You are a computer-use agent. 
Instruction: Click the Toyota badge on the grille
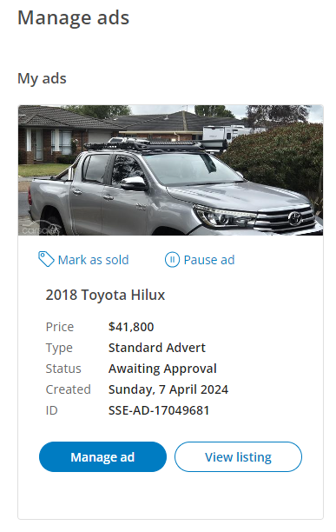[295, 218]
